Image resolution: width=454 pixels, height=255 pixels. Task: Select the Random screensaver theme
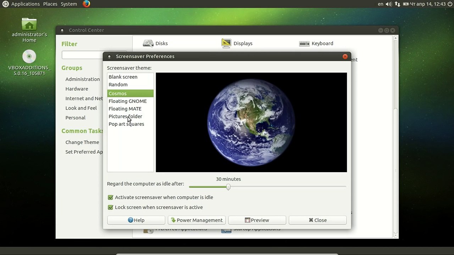[x=130, y=85]
